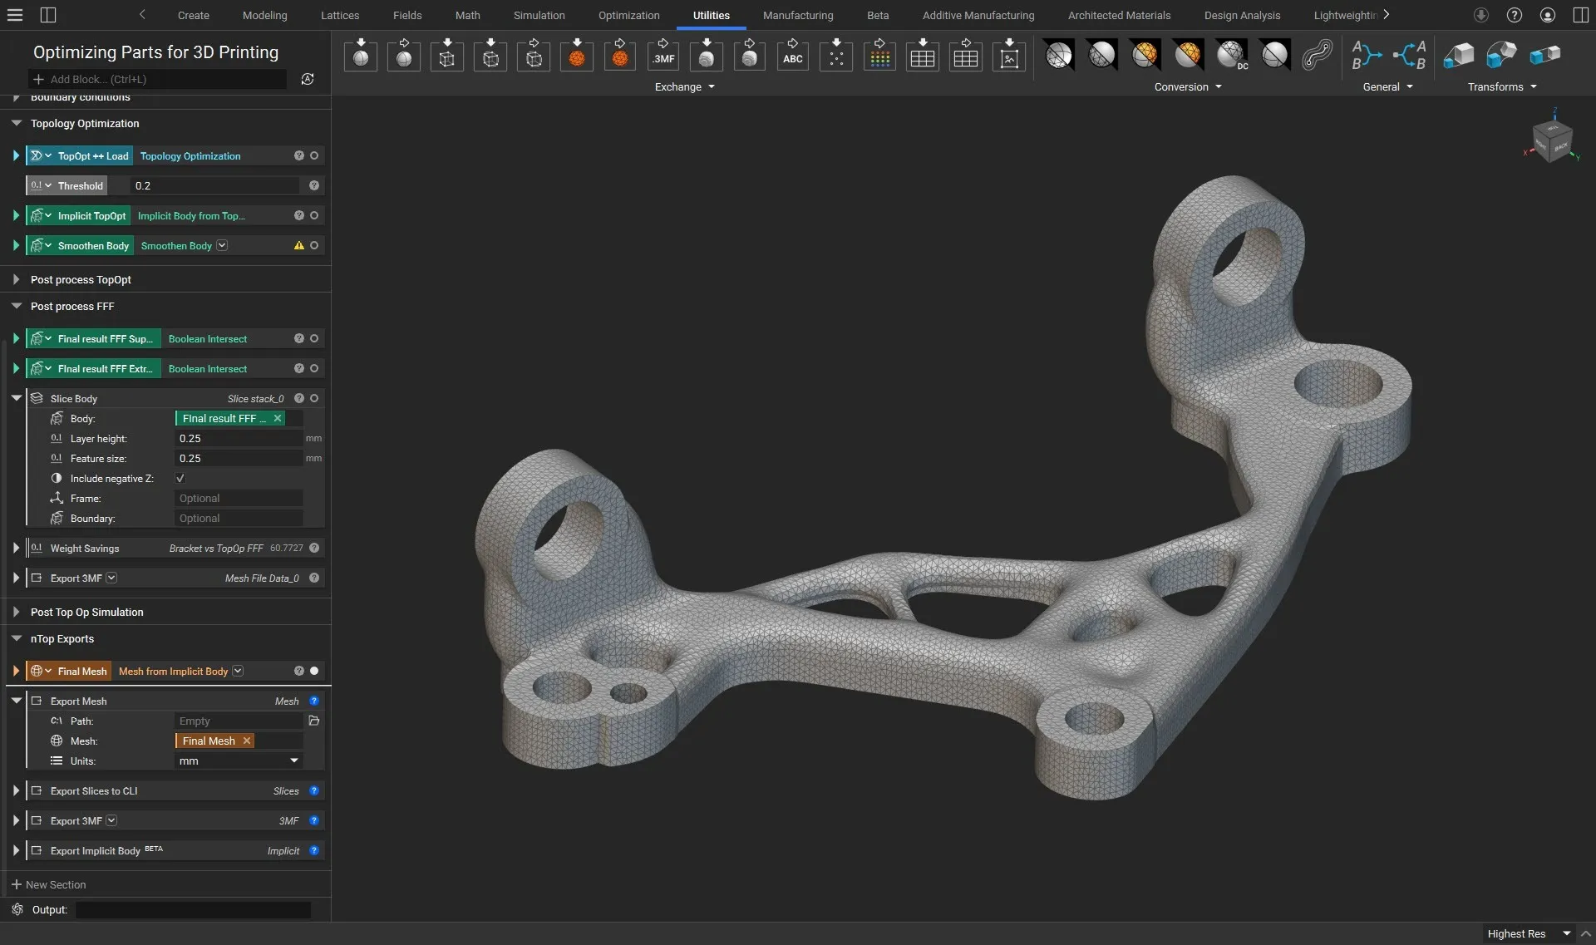The height and width of the screenshot is (945, 1596).
Task: Switch to the Lattices tab
Action: [x=339, y=15]
